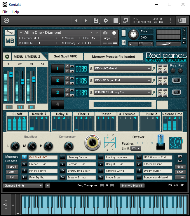Open Octaver Limit C3 dropdown
Screen dimensions: 190x216
[136, 148]
